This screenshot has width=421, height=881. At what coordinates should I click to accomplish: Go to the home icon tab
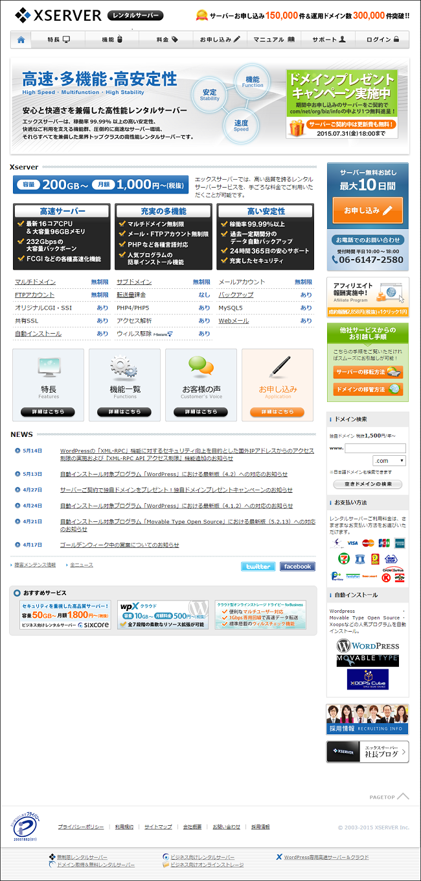point(21,40)
